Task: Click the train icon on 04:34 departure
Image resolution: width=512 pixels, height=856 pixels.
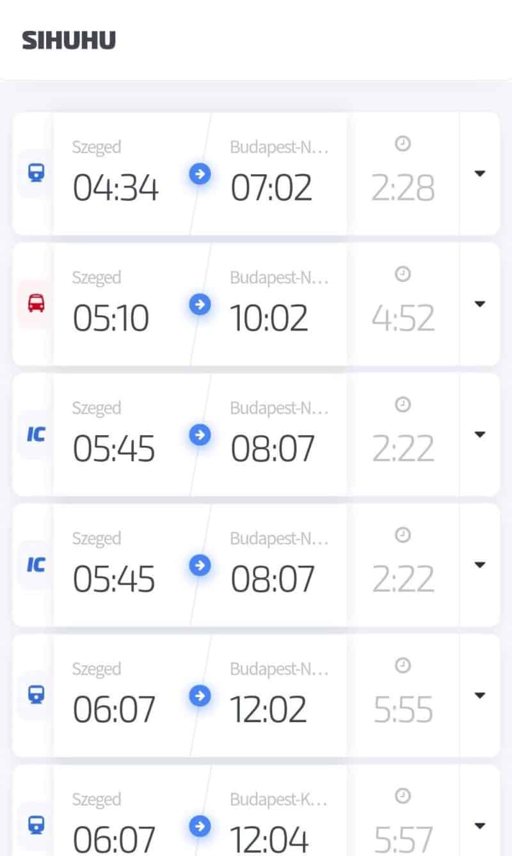Action: tap(36, 174)
